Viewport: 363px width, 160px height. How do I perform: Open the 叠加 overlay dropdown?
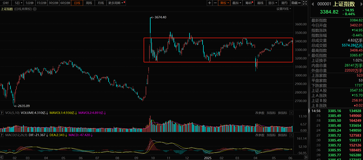pos(237,3)
